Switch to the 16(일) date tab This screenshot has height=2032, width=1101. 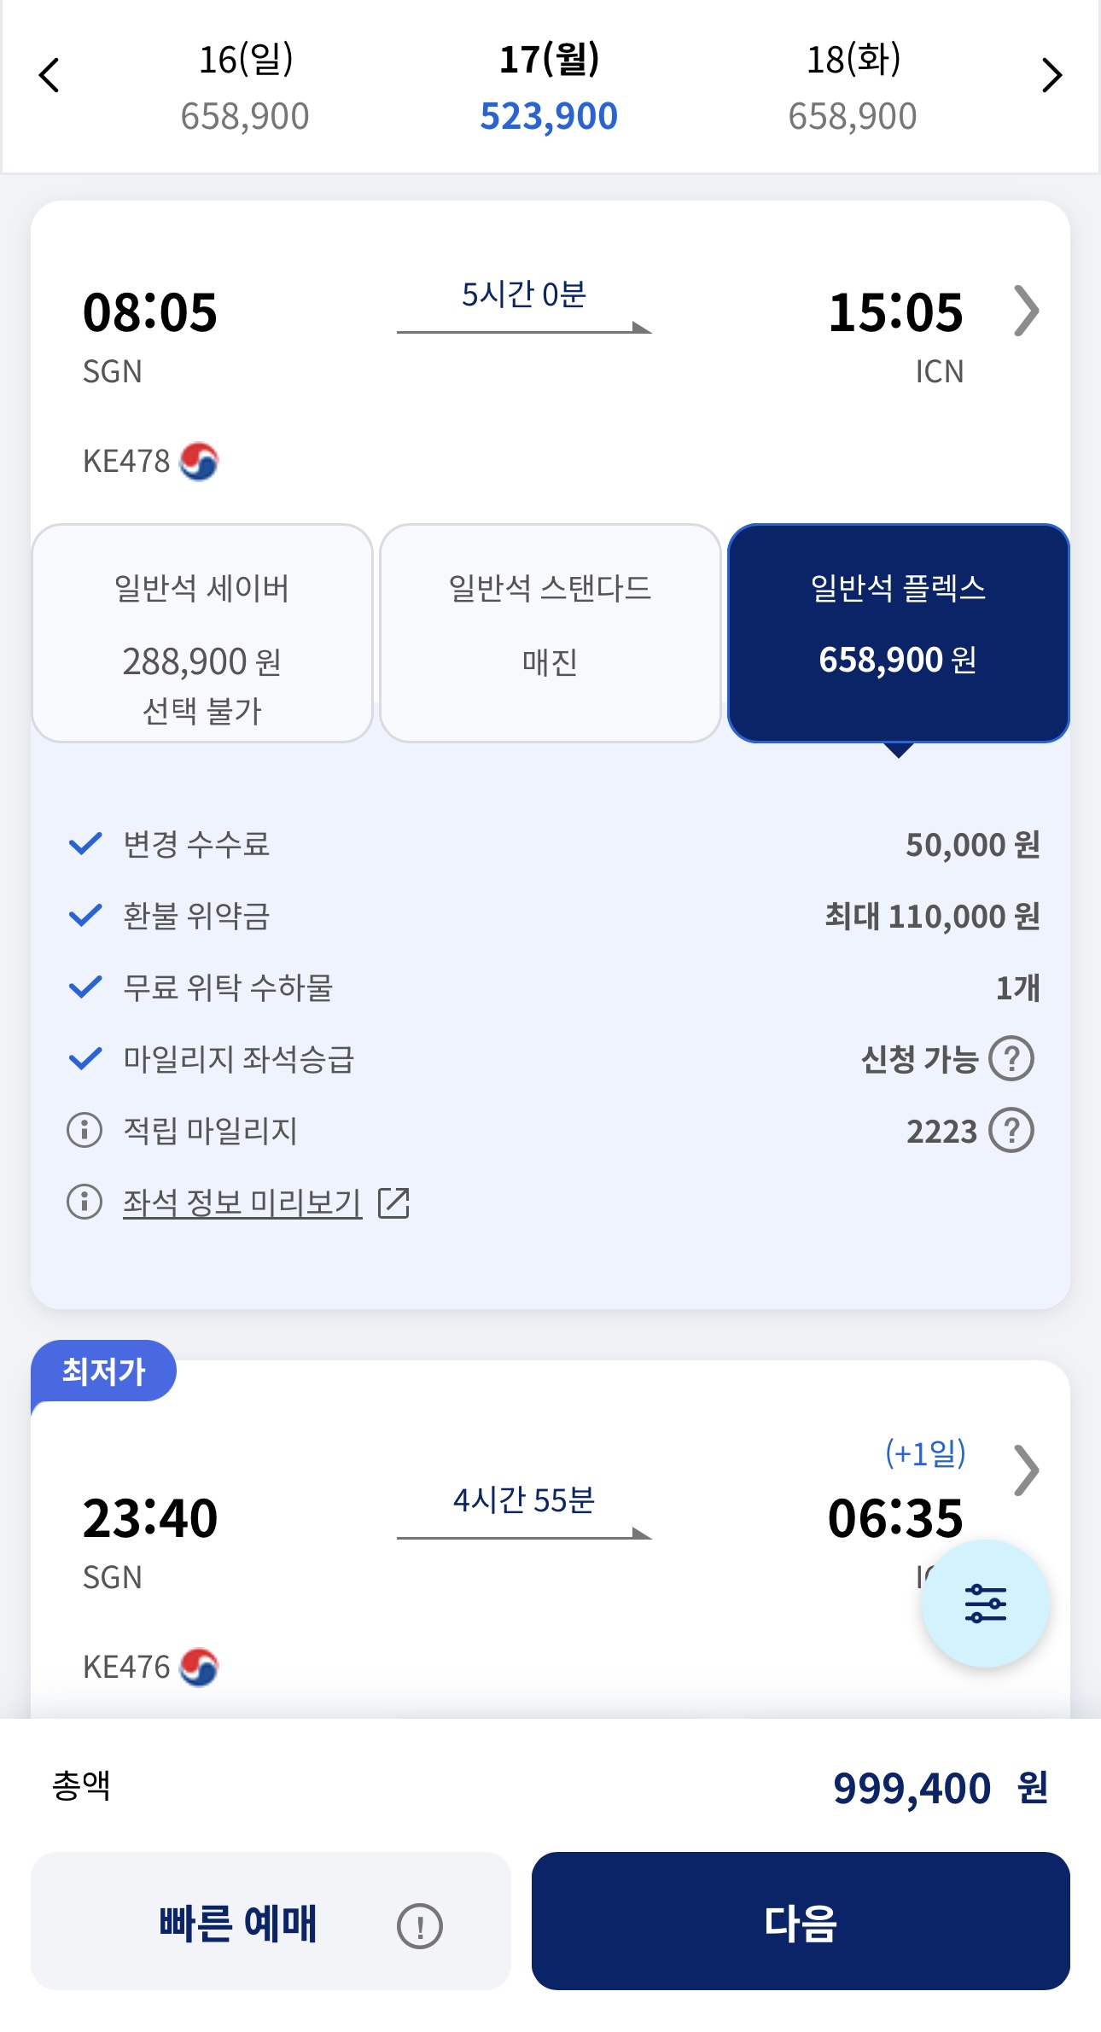[245, 87]
